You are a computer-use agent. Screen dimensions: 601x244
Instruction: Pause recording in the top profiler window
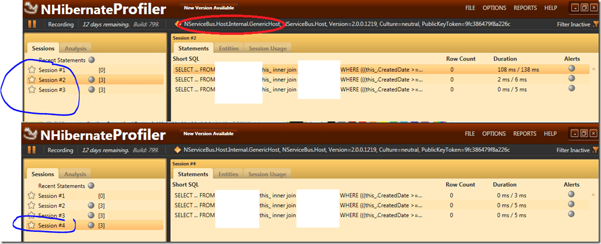(32, 25)
